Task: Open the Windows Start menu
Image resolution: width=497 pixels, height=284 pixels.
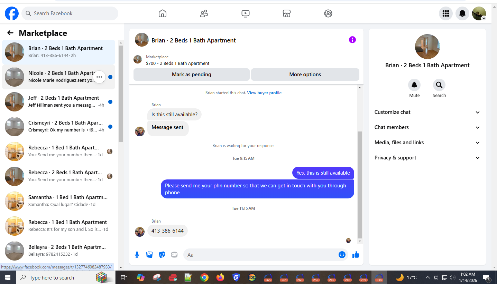Action: point(8,277)
